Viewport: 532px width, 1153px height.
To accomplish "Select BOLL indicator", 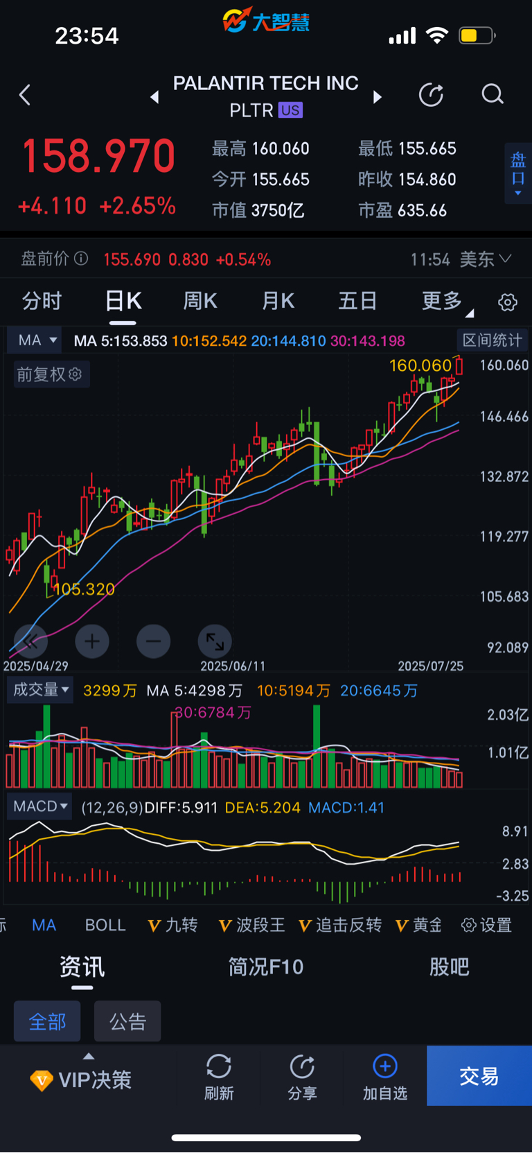I will [x=105, y=925].
